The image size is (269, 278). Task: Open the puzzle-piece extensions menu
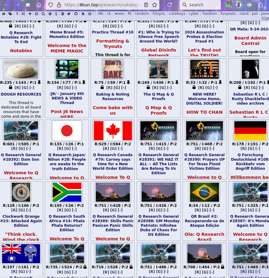(x=260, y=5)
